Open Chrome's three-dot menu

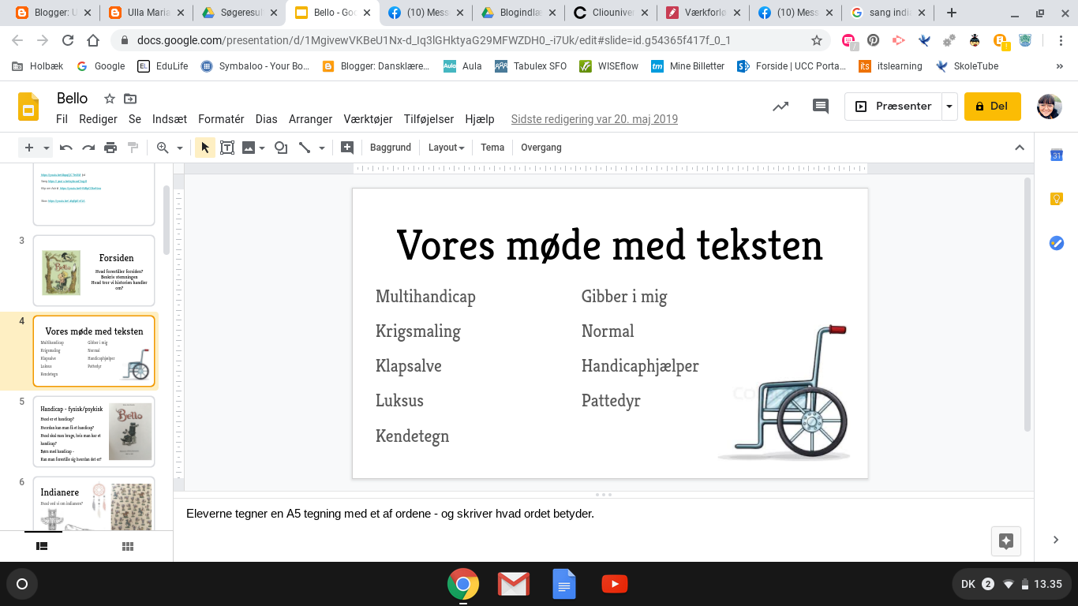1059,40
